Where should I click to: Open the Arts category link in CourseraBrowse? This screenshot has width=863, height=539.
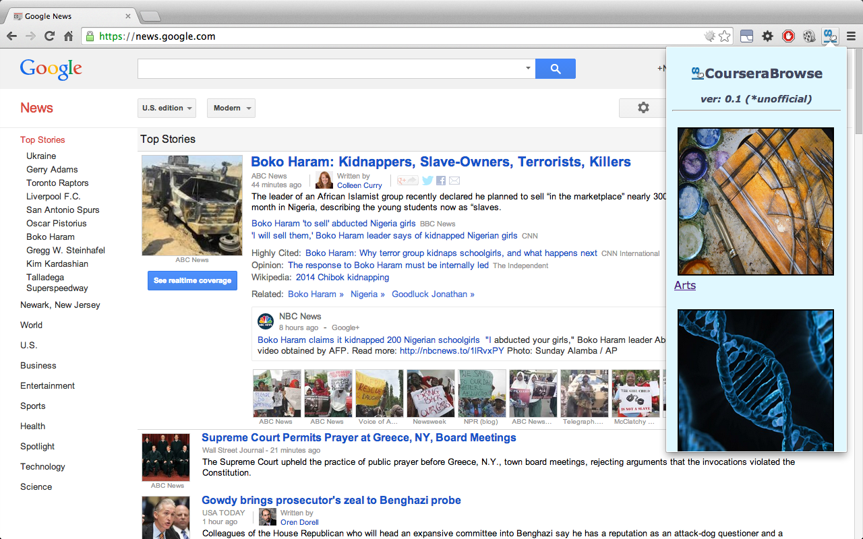[x=685, y=285]
